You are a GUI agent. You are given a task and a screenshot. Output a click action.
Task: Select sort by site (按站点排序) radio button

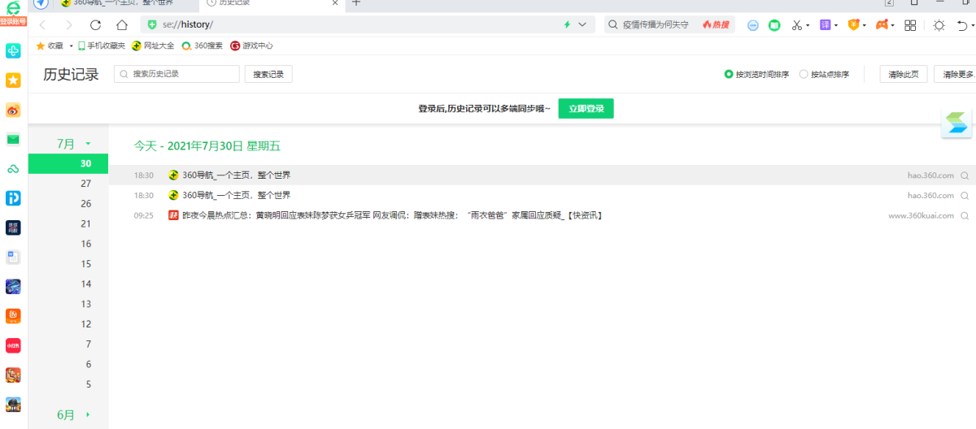click(x=804, y=75)
